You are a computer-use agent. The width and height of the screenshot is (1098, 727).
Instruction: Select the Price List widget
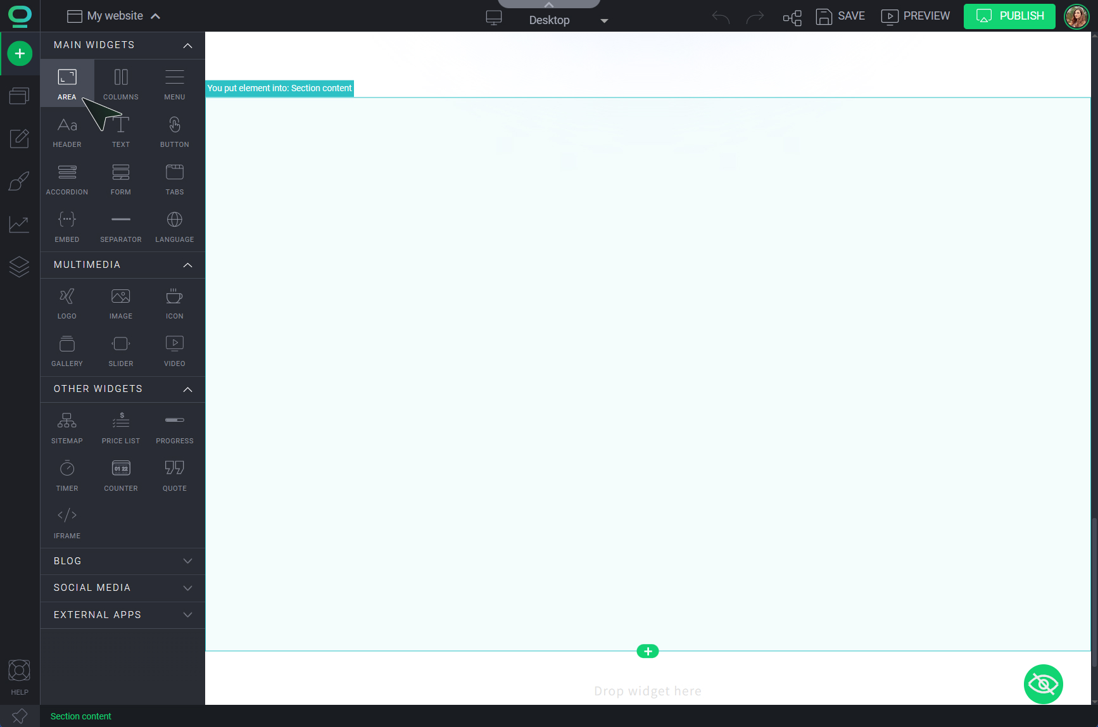pos(121,428)
